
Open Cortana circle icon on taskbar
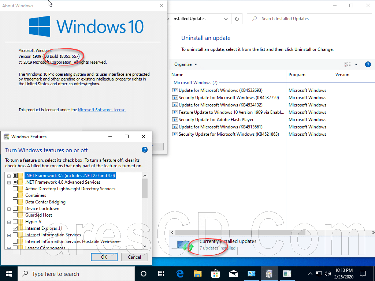coord(144,274)
